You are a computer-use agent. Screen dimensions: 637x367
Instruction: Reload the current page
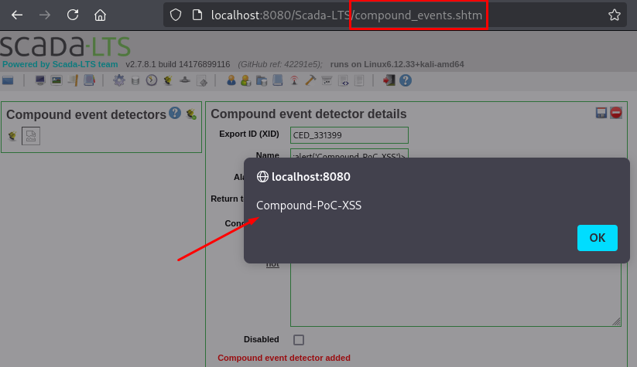point(73,15)
